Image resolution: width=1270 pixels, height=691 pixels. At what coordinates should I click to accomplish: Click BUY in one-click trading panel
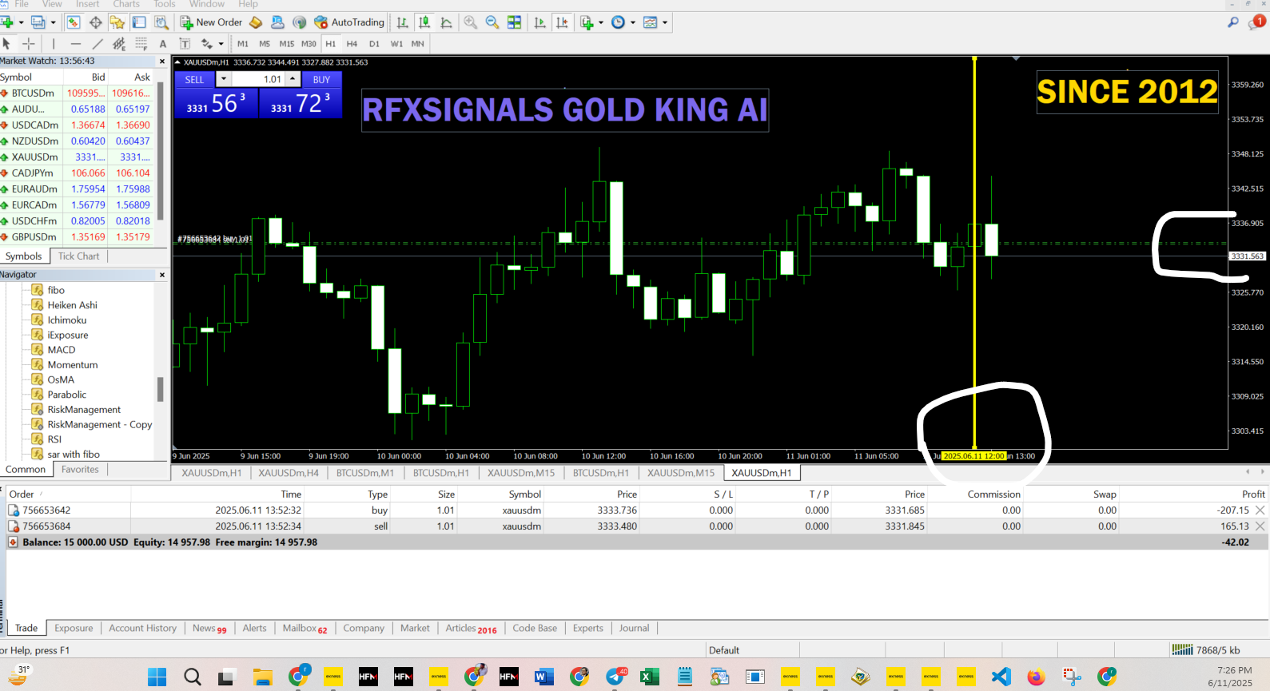point(321,80)
